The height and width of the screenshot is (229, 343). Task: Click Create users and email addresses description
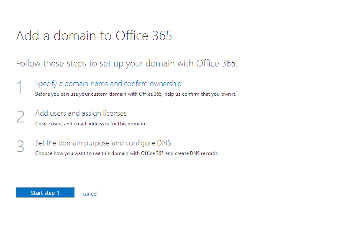(x=91, y=124)
